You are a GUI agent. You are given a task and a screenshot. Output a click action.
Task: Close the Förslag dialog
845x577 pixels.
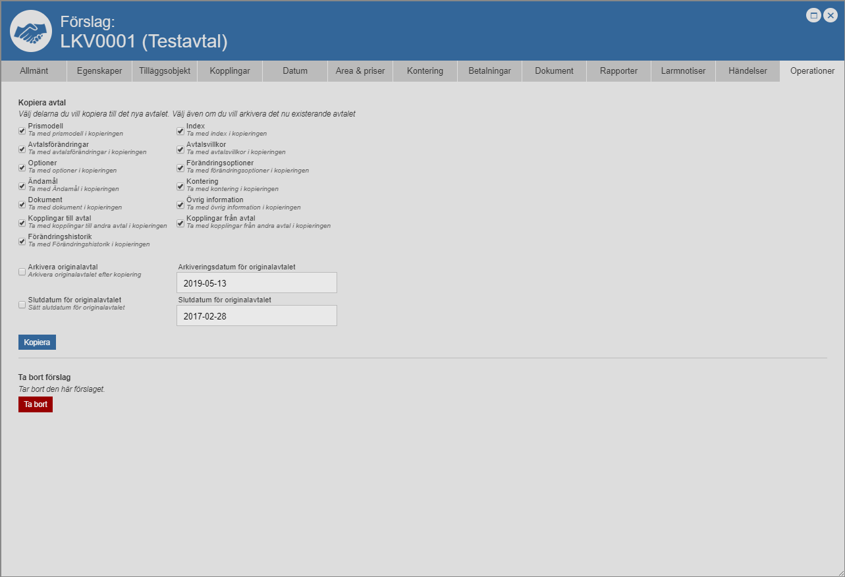coord(830,16)
